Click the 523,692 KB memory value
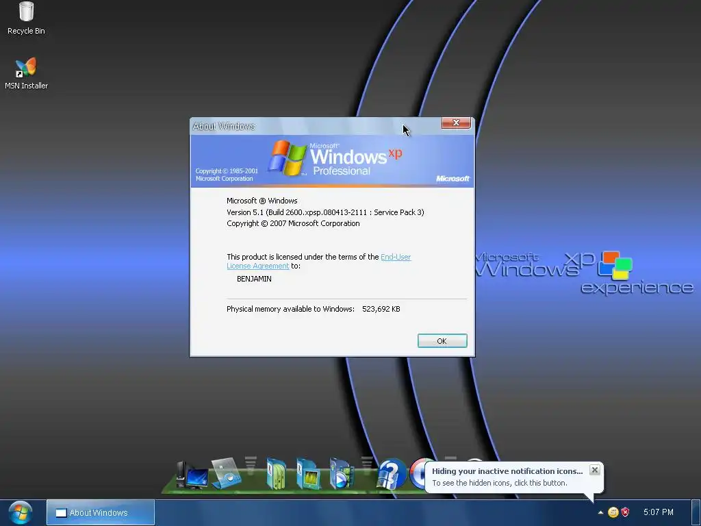The image size is (701, 526). [381, 309]
